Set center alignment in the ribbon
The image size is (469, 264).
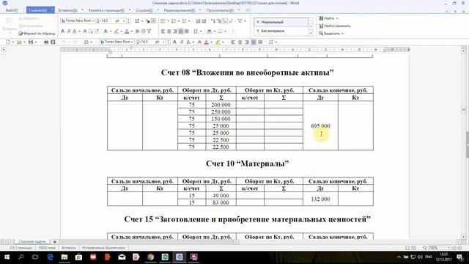pos(169,31)
